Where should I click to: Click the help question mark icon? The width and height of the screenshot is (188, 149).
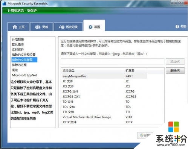point(177,27)
